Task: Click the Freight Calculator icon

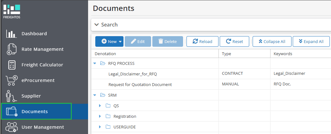Action: (x=12, y=65)
